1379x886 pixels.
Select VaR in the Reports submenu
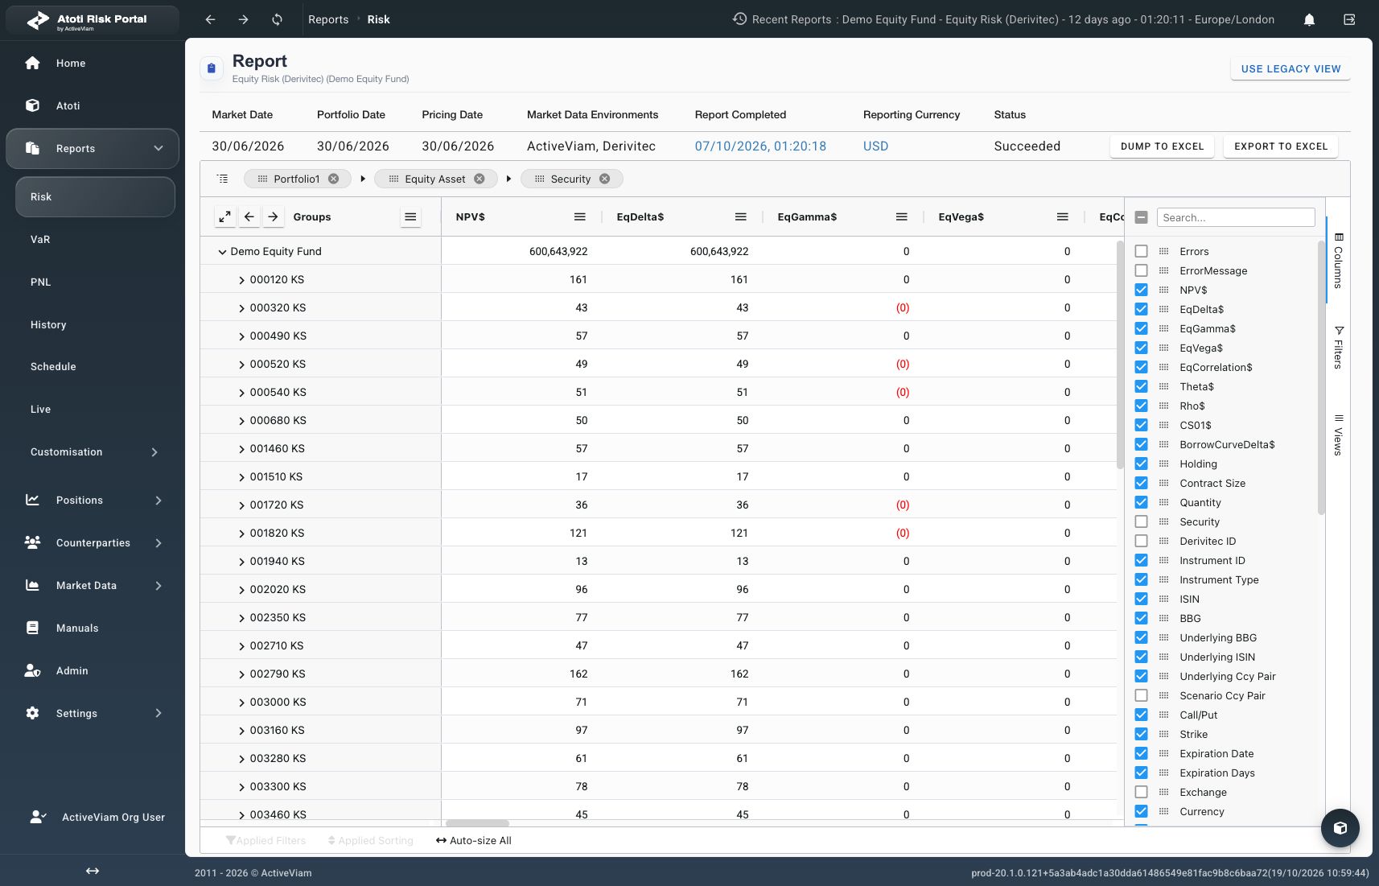pyautogui.click(x=40, y=239)
